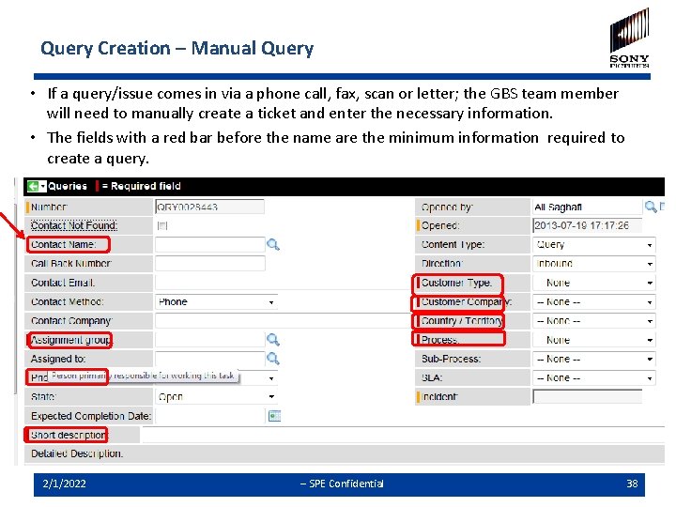Screen dimensions: 676x507
Task: Click the Opened by field showing Ali Saghafi
Action: (588, 207)
